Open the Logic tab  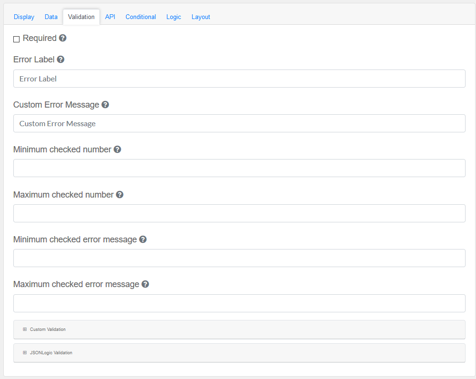pyautogui.click(x=174, y=17)
